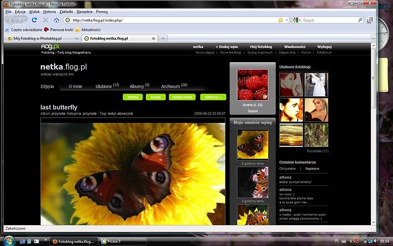Open thumbnail posted 3 godziny temu
This screenshot has width=393, height=246.
pos(252,183)
